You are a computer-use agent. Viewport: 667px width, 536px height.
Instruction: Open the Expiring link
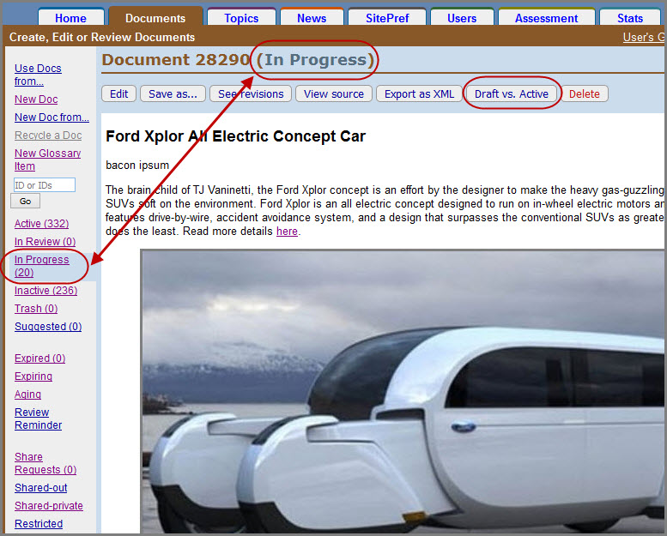pos(33,376)
